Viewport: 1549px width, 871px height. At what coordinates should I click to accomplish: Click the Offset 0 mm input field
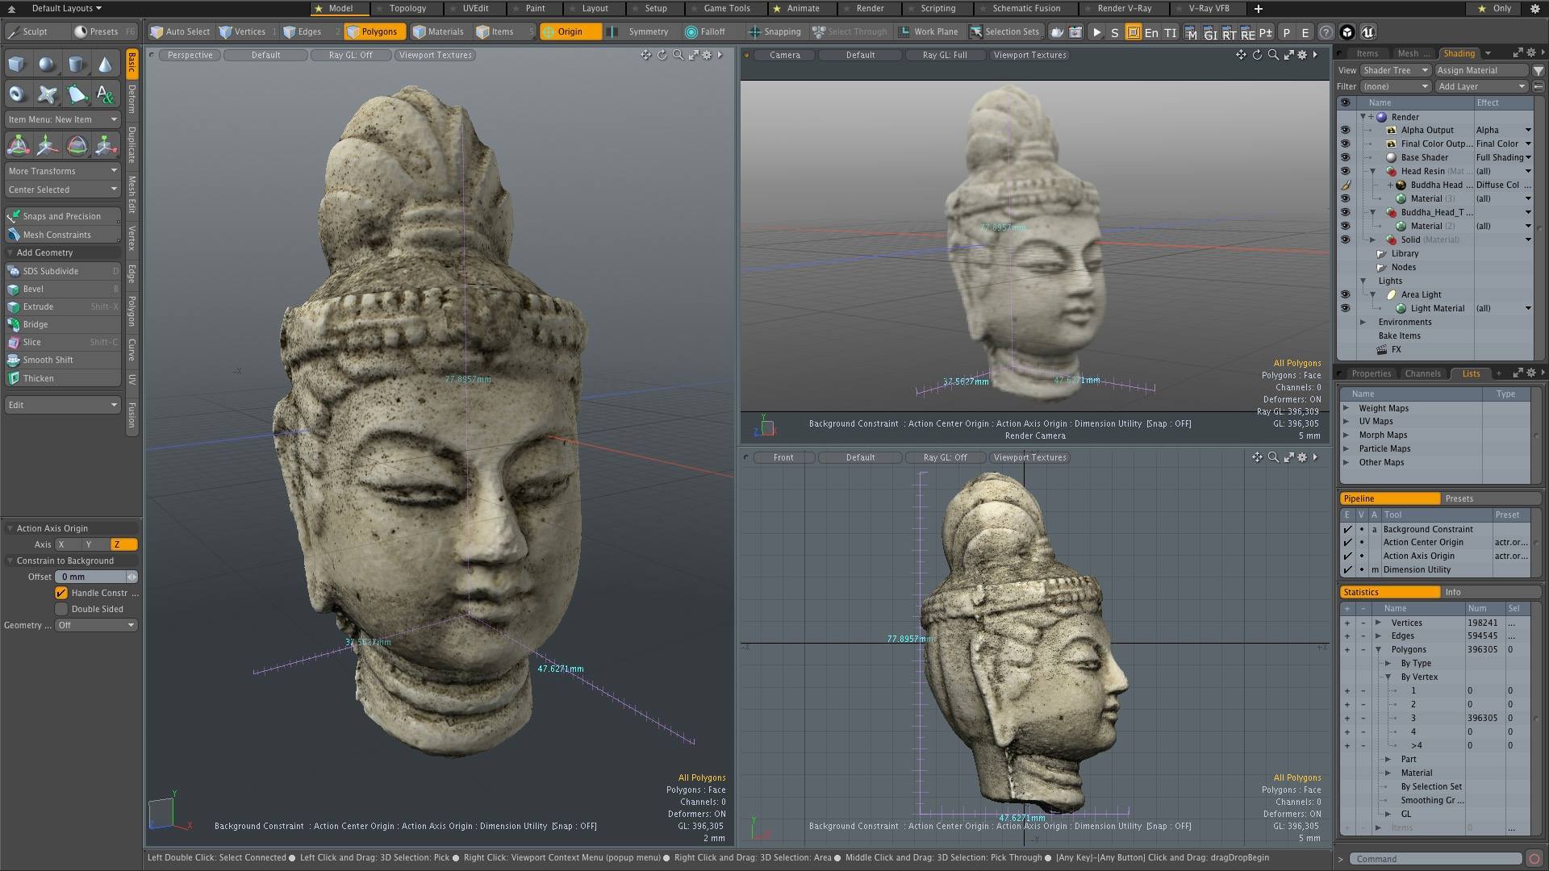90,577
